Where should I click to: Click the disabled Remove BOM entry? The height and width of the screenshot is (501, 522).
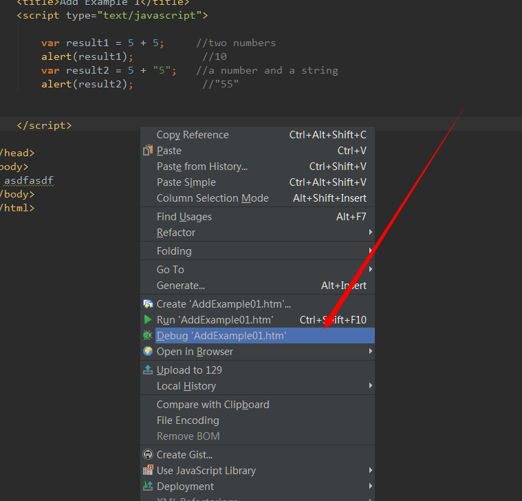258,436
